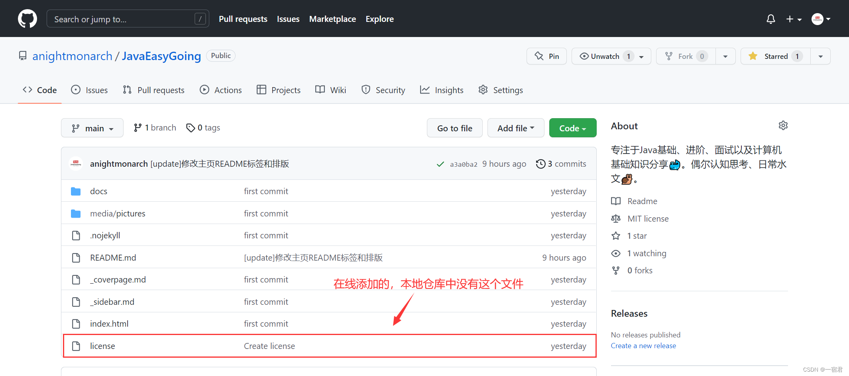
Task: Open the plus create-new menu
Action: 794,19
